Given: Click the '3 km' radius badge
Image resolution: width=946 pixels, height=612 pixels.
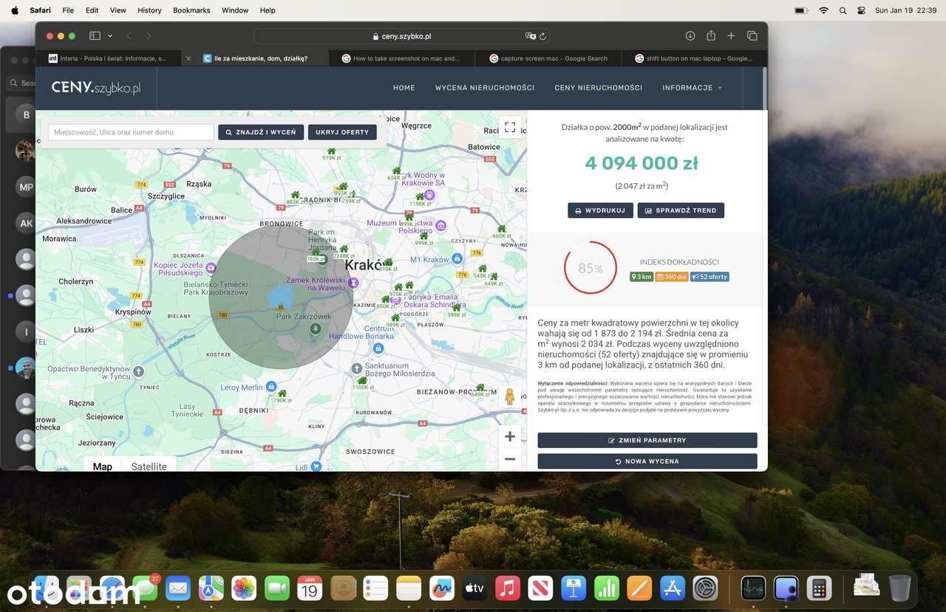Looking at the screenshot, I should coord(642,277).
